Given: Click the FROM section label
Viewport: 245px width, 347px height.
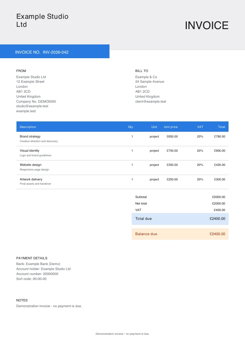Looking at the screenshot, I should pyautogui.click(x=21, y=71).
